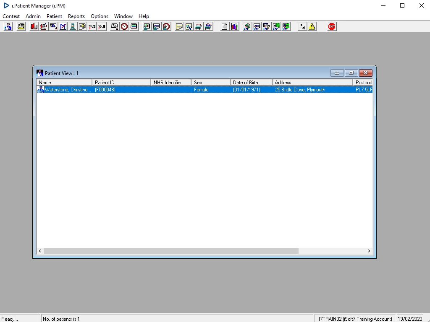This screenshot has height=322, width=430.
Task: Close the Patient View window
Action: click(x=366, y=73)
